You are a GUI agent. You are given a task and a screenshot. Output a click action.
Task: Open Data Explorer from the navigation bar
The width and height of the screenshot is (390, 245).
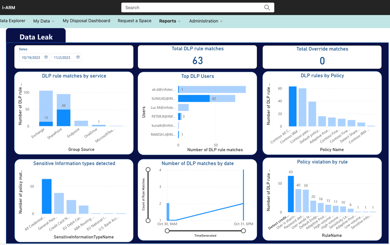click(13, 20)
